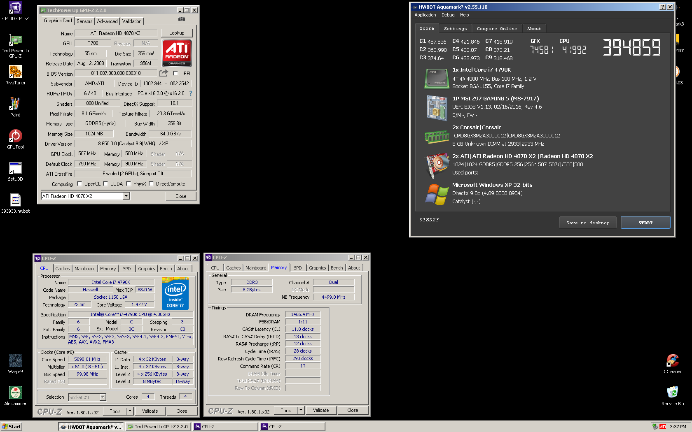692x432 pixels.
Task: Click motherboard icon in Aquamark window
Action: point(437,108)
